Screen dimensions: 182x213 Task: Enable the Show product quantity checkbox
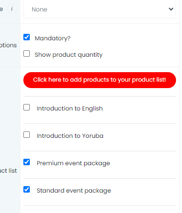pyautogui.click(x=26, y=54)
